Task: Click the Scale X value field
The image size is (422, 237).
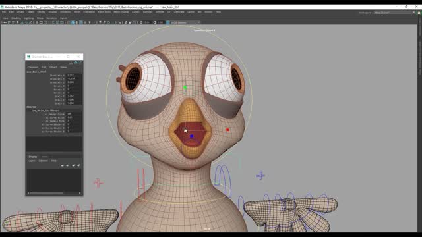Action: point(74,96)
